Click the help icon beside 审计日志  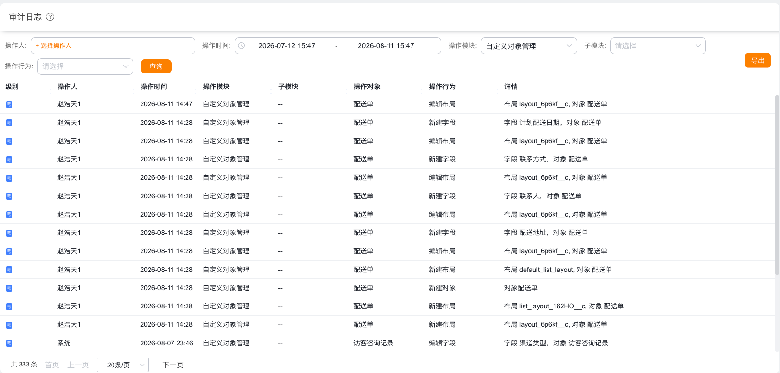click(50, 17)
